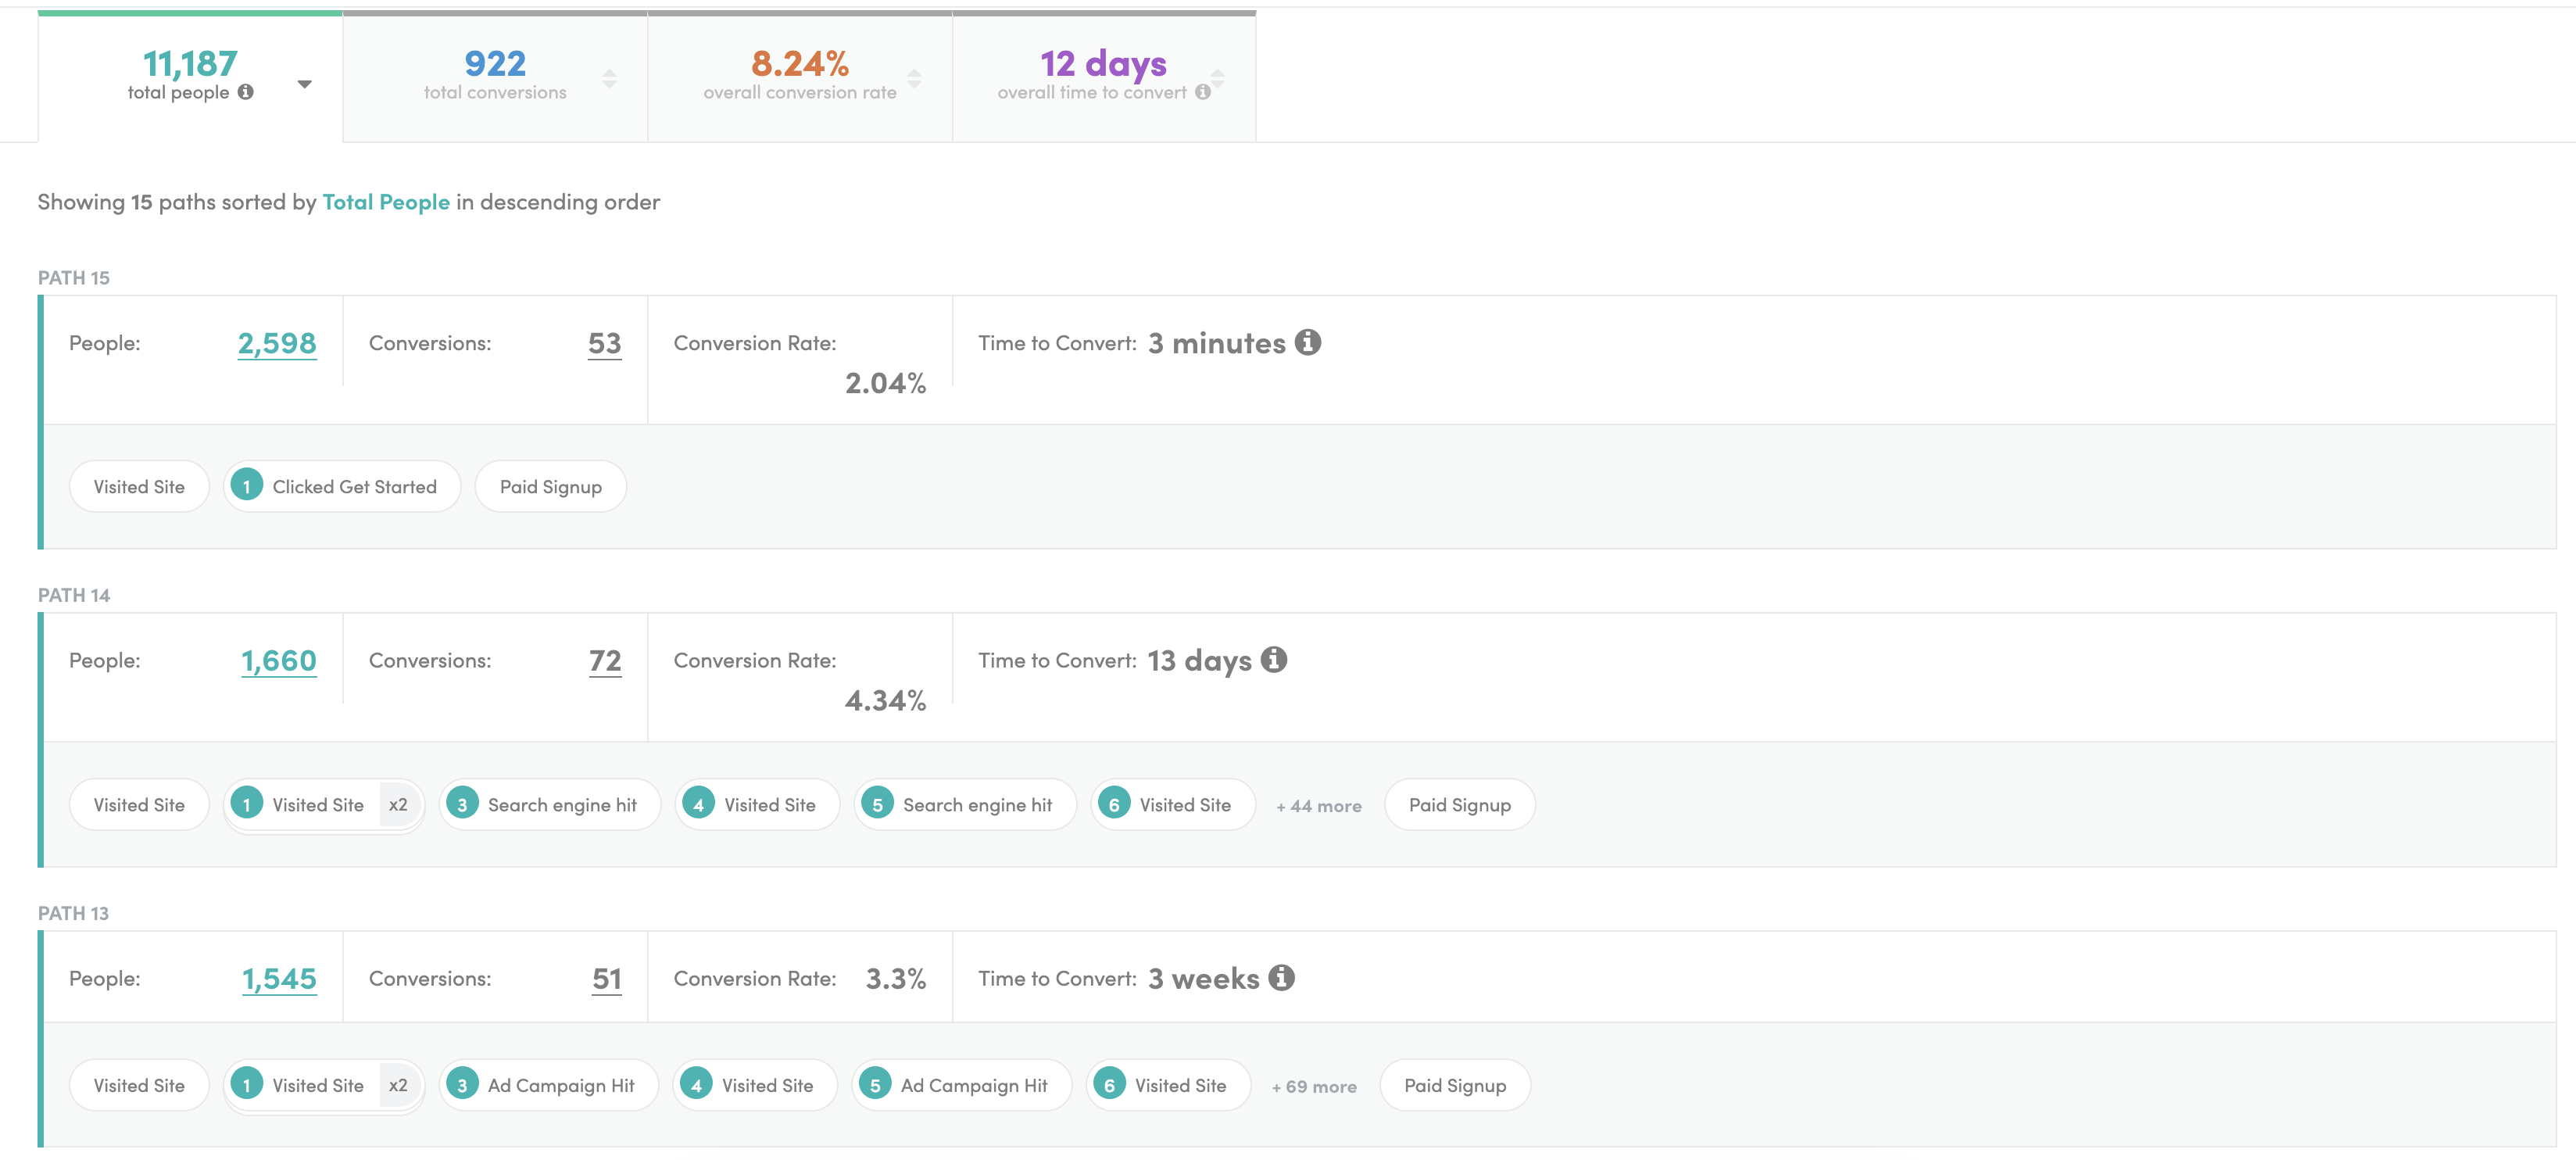Select the overall conversion rate tab

pyautogui.click(x=799, y=76)
